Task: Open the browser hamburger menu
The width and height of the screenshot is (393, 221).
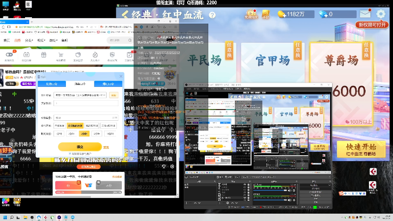Action: [175, 27]
